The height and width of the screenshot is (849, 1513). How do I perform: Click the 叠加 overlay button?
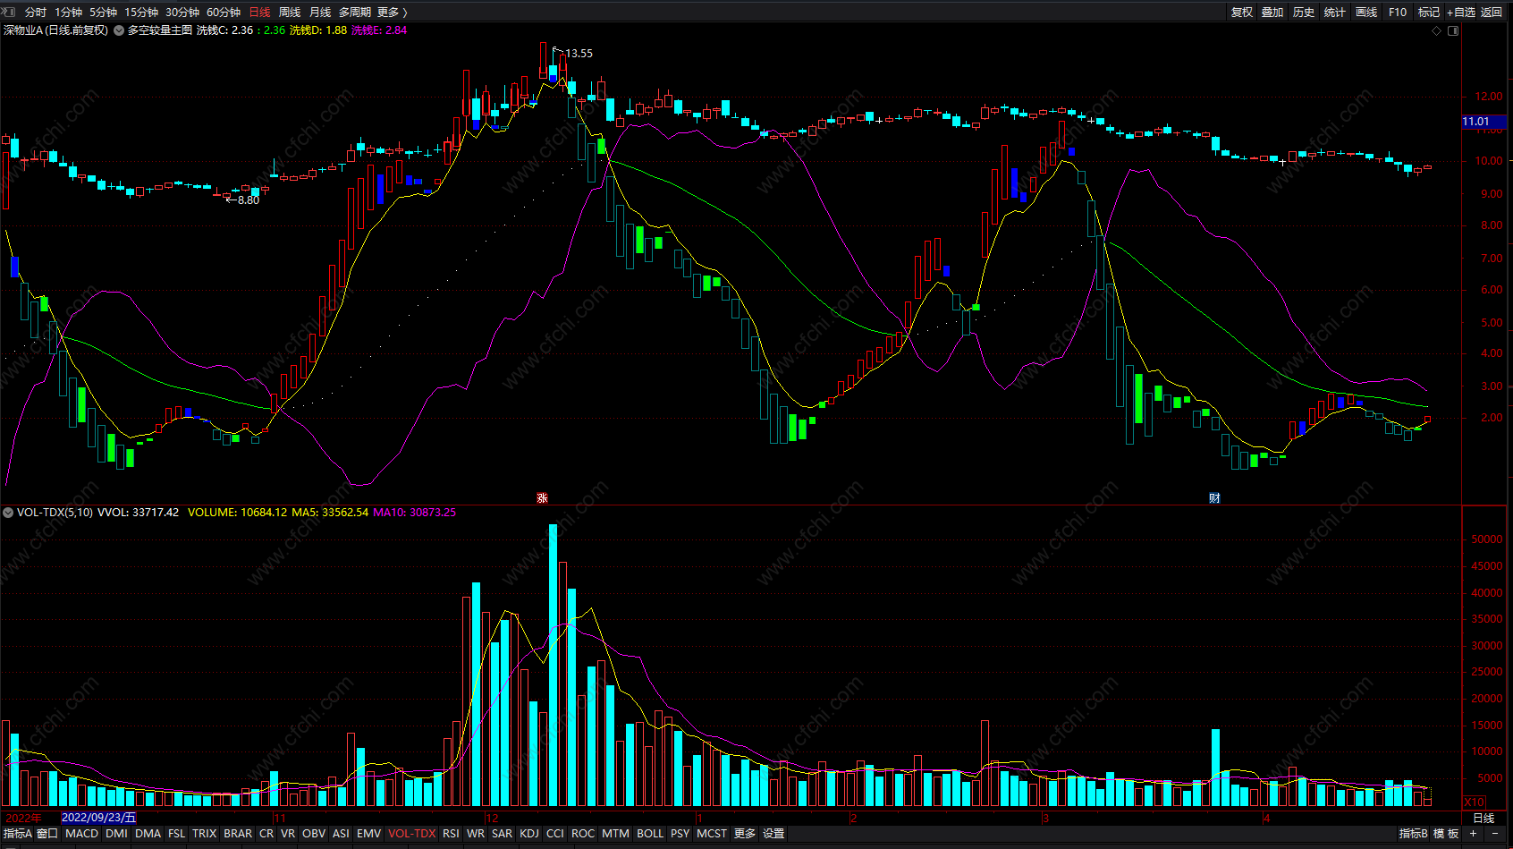(1272, 13)
